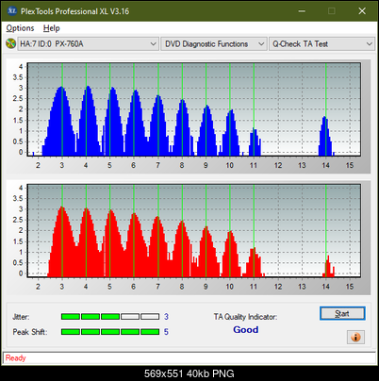Click the Jitter label
Viewport: 379px width, 381px height.
(x=21, y=317)
